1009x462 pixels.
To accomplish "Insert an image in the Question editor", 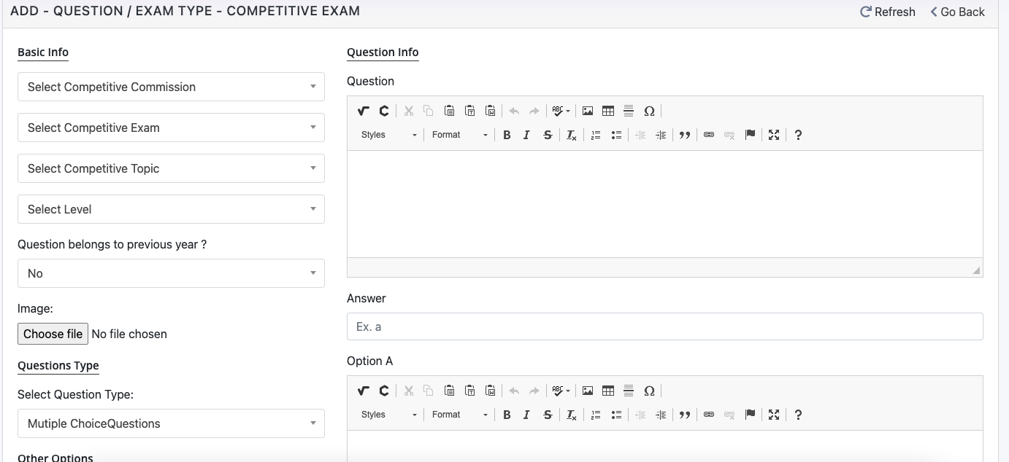I will pyautogui.click(x=588, y=111).
